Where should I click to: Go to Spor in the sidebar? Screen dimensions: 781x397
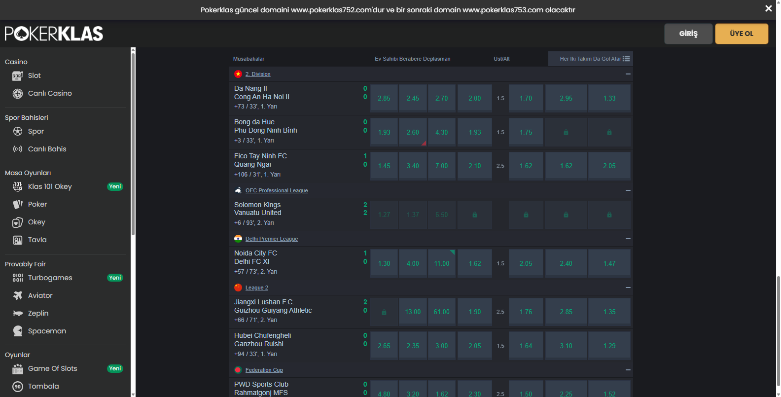click(x=36, y=131)
